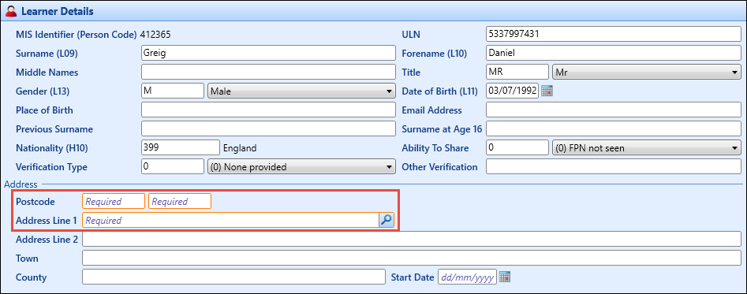Open the Verification Type dropdown
This screenshot has height=294, width=747.
pos(301,167)
